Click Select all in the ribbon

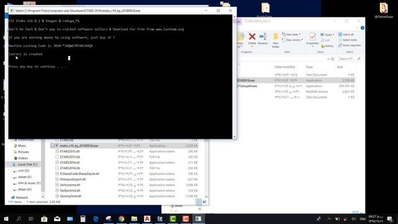point(346,35)
